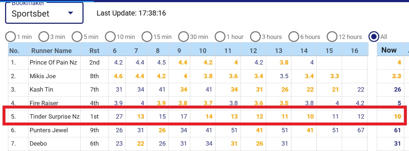Choose the 3 min radio option
This screenshot has width=409, height=151.
pyautogui.click(x=44, y=36)
